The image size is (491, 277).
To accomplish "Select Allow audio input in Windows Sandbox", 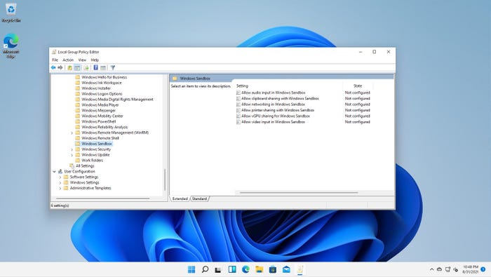I will (x=273, y=93).
